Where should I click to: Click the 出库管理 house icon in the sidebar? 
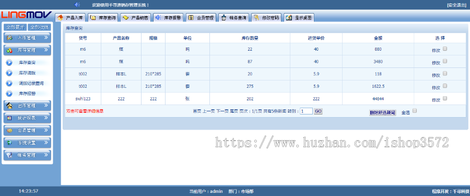pos(9,106)
